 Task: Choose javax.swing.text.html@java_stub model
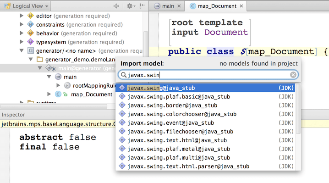[x=205, y=140]
